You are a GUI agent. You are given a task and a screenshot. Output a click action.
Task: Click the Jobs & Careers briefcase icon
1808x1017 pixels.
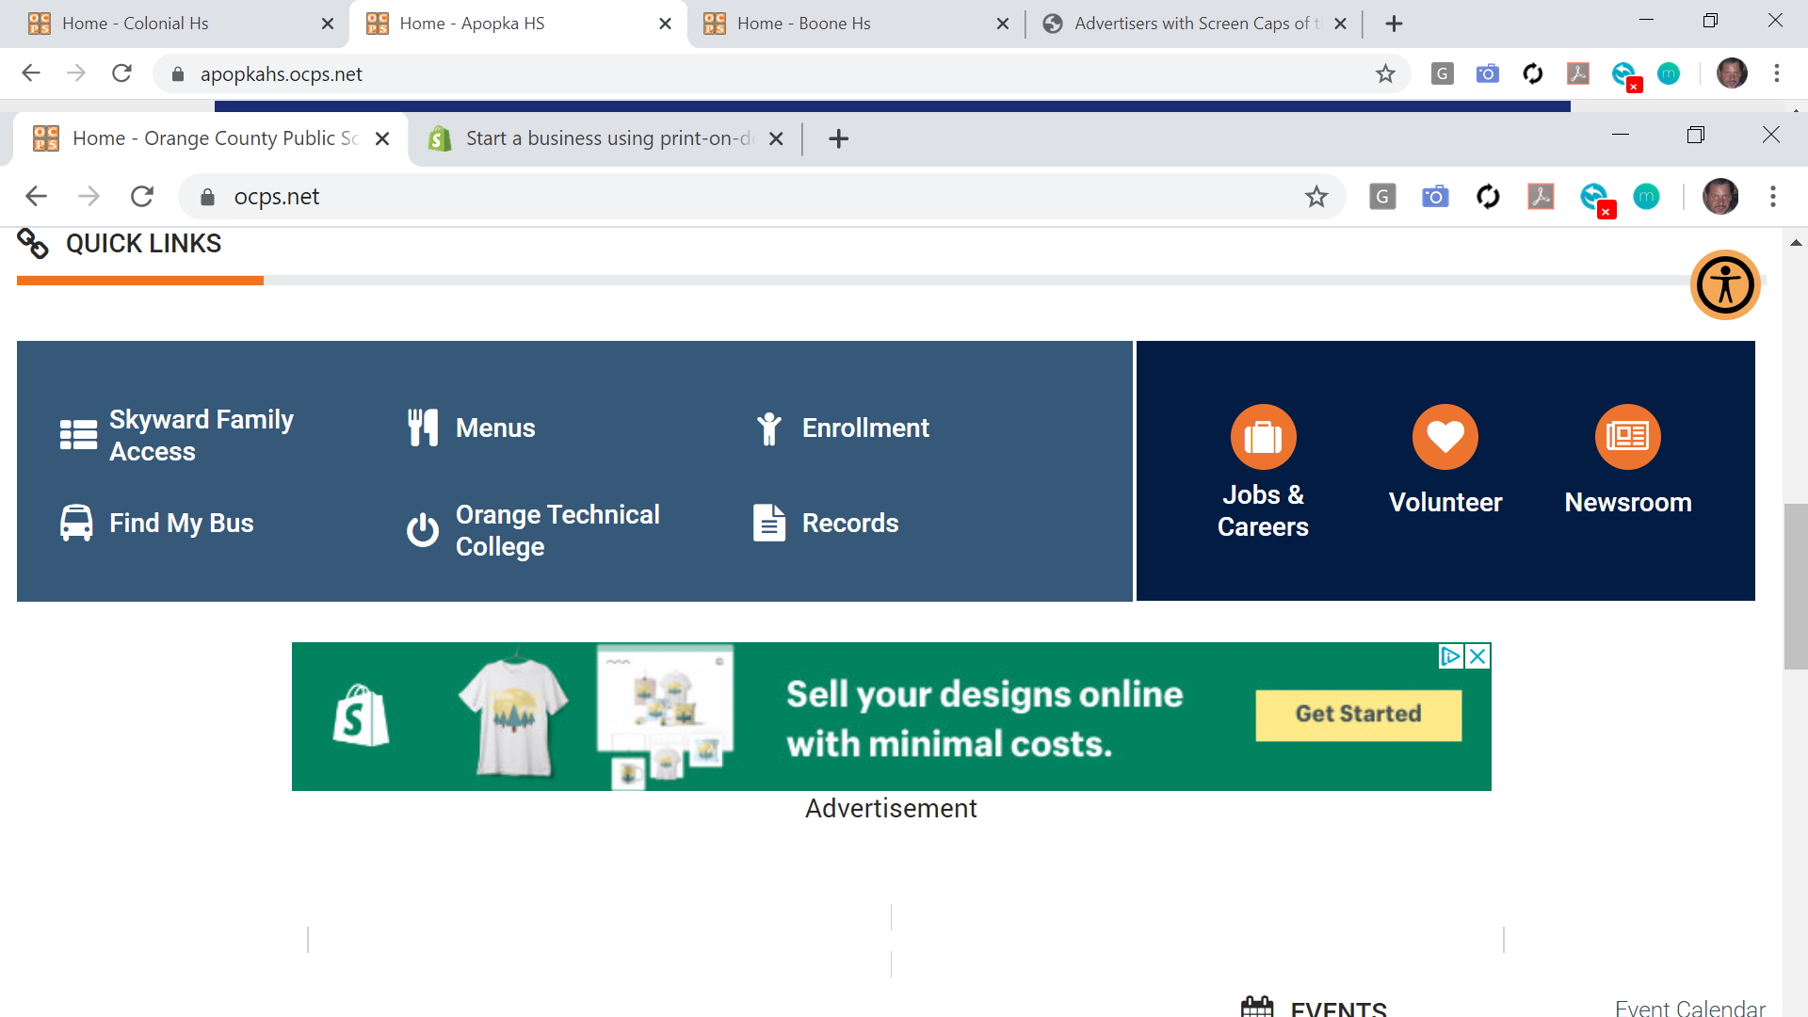(1263, 437)
